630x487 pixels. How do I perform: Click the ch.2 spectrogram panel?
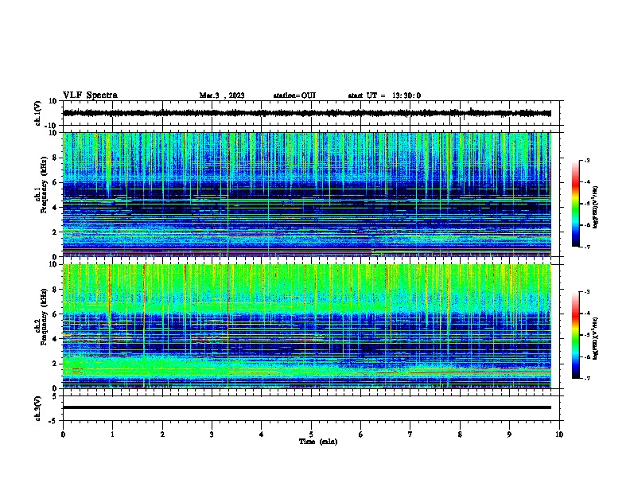307,326
